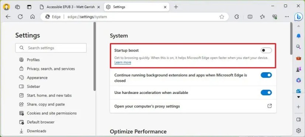
Task: Open the Favorites star-list icon
Action: (x=262, y=17)
